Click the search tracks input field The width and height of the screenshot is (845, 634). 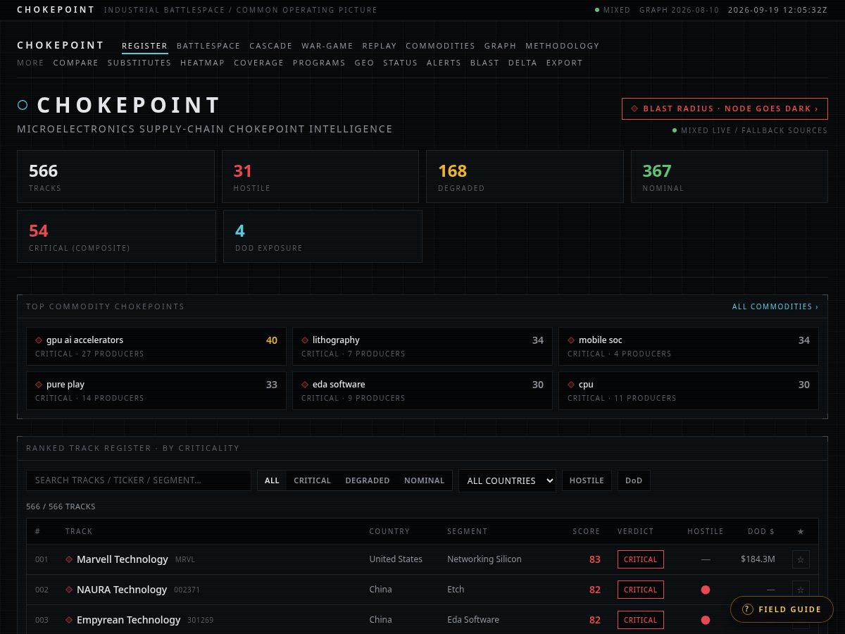pyautogui.click(x=139, y=480)
